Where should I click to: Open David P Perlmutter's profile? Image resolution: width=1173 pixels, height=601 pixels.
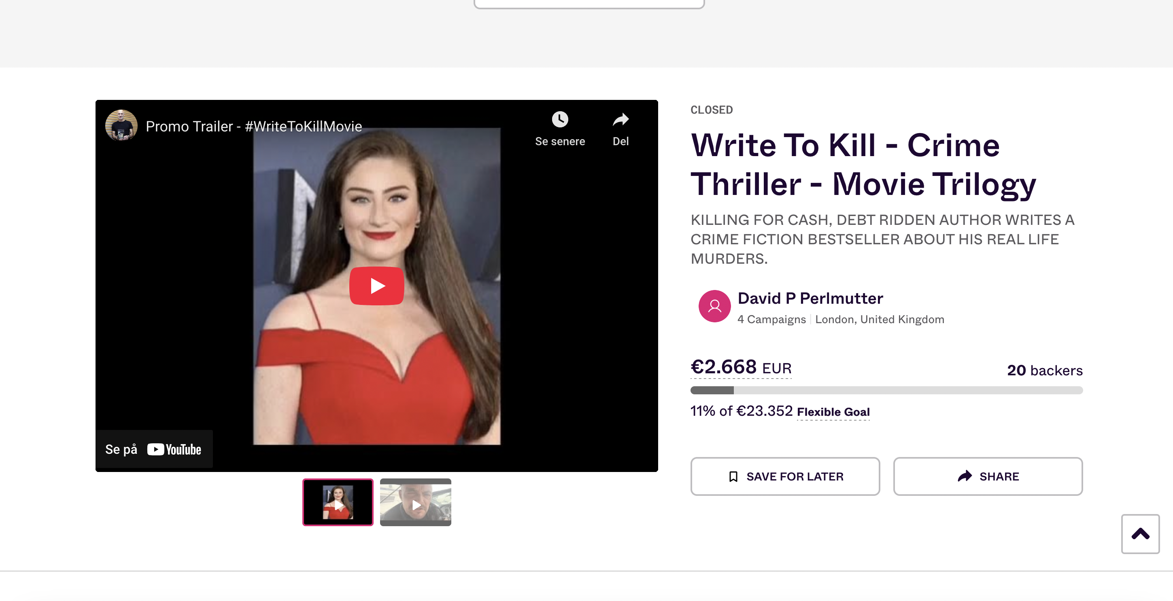(x=810, y=298)
